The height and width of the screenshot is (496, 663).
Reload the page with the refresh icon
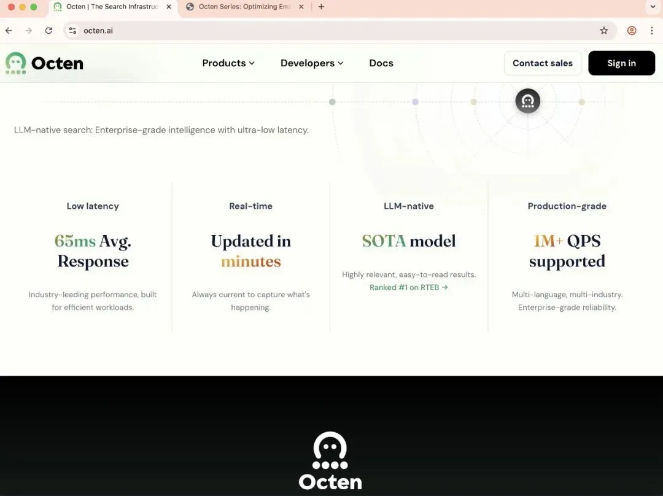pyautogui.click(x=48, y=31)
